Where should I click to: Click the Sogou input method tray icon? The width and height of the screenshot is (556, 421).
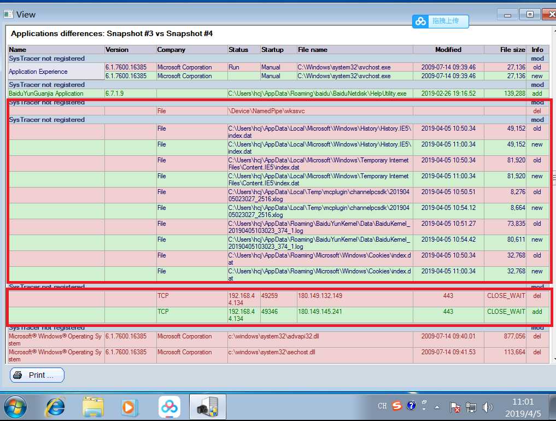pyautogui.click(x=397, y=405)
